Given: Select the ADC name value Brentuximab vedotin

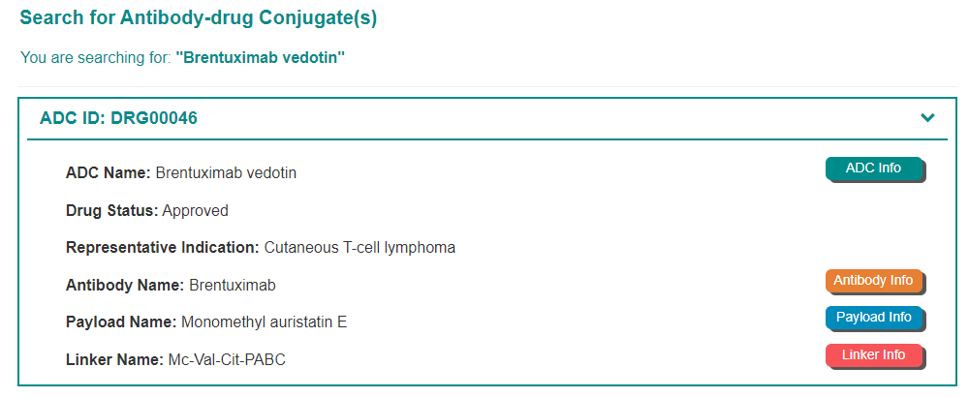Looking at the screenshot, I should click(x=226, y=173).
